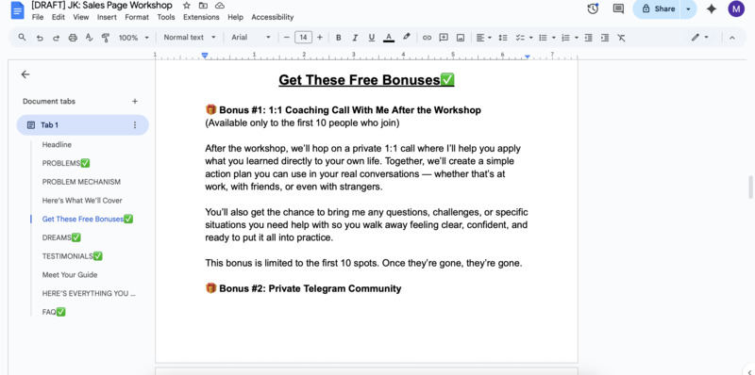Jump to the PROBLEM MECHANISM outline entry
The width and height of the screenshot is (755, 375).
[81, 182]
